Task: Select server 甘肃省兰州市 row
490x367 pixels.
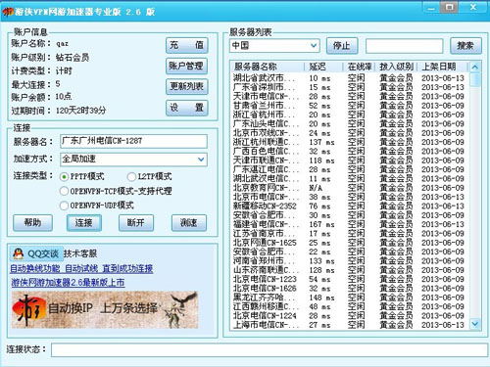Action: pyautogui.click(x=350, y=106)
